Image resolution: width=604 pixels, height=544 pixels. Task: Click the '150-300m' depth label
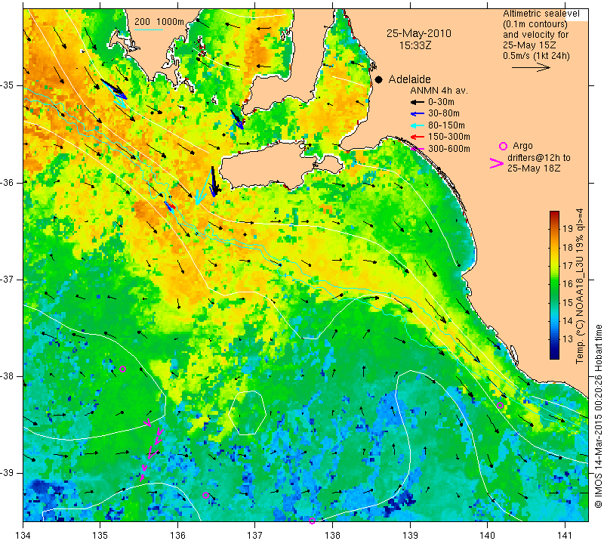pos(449,137)
